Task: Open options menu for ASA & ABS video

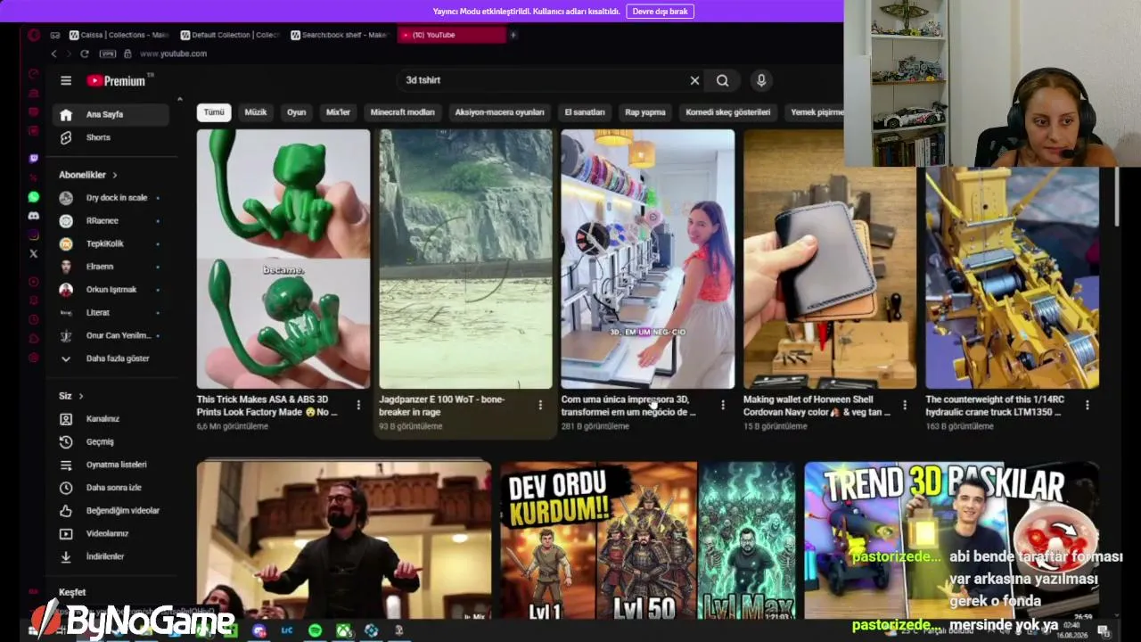Action: pyautogui.click(x=358, y=405)
